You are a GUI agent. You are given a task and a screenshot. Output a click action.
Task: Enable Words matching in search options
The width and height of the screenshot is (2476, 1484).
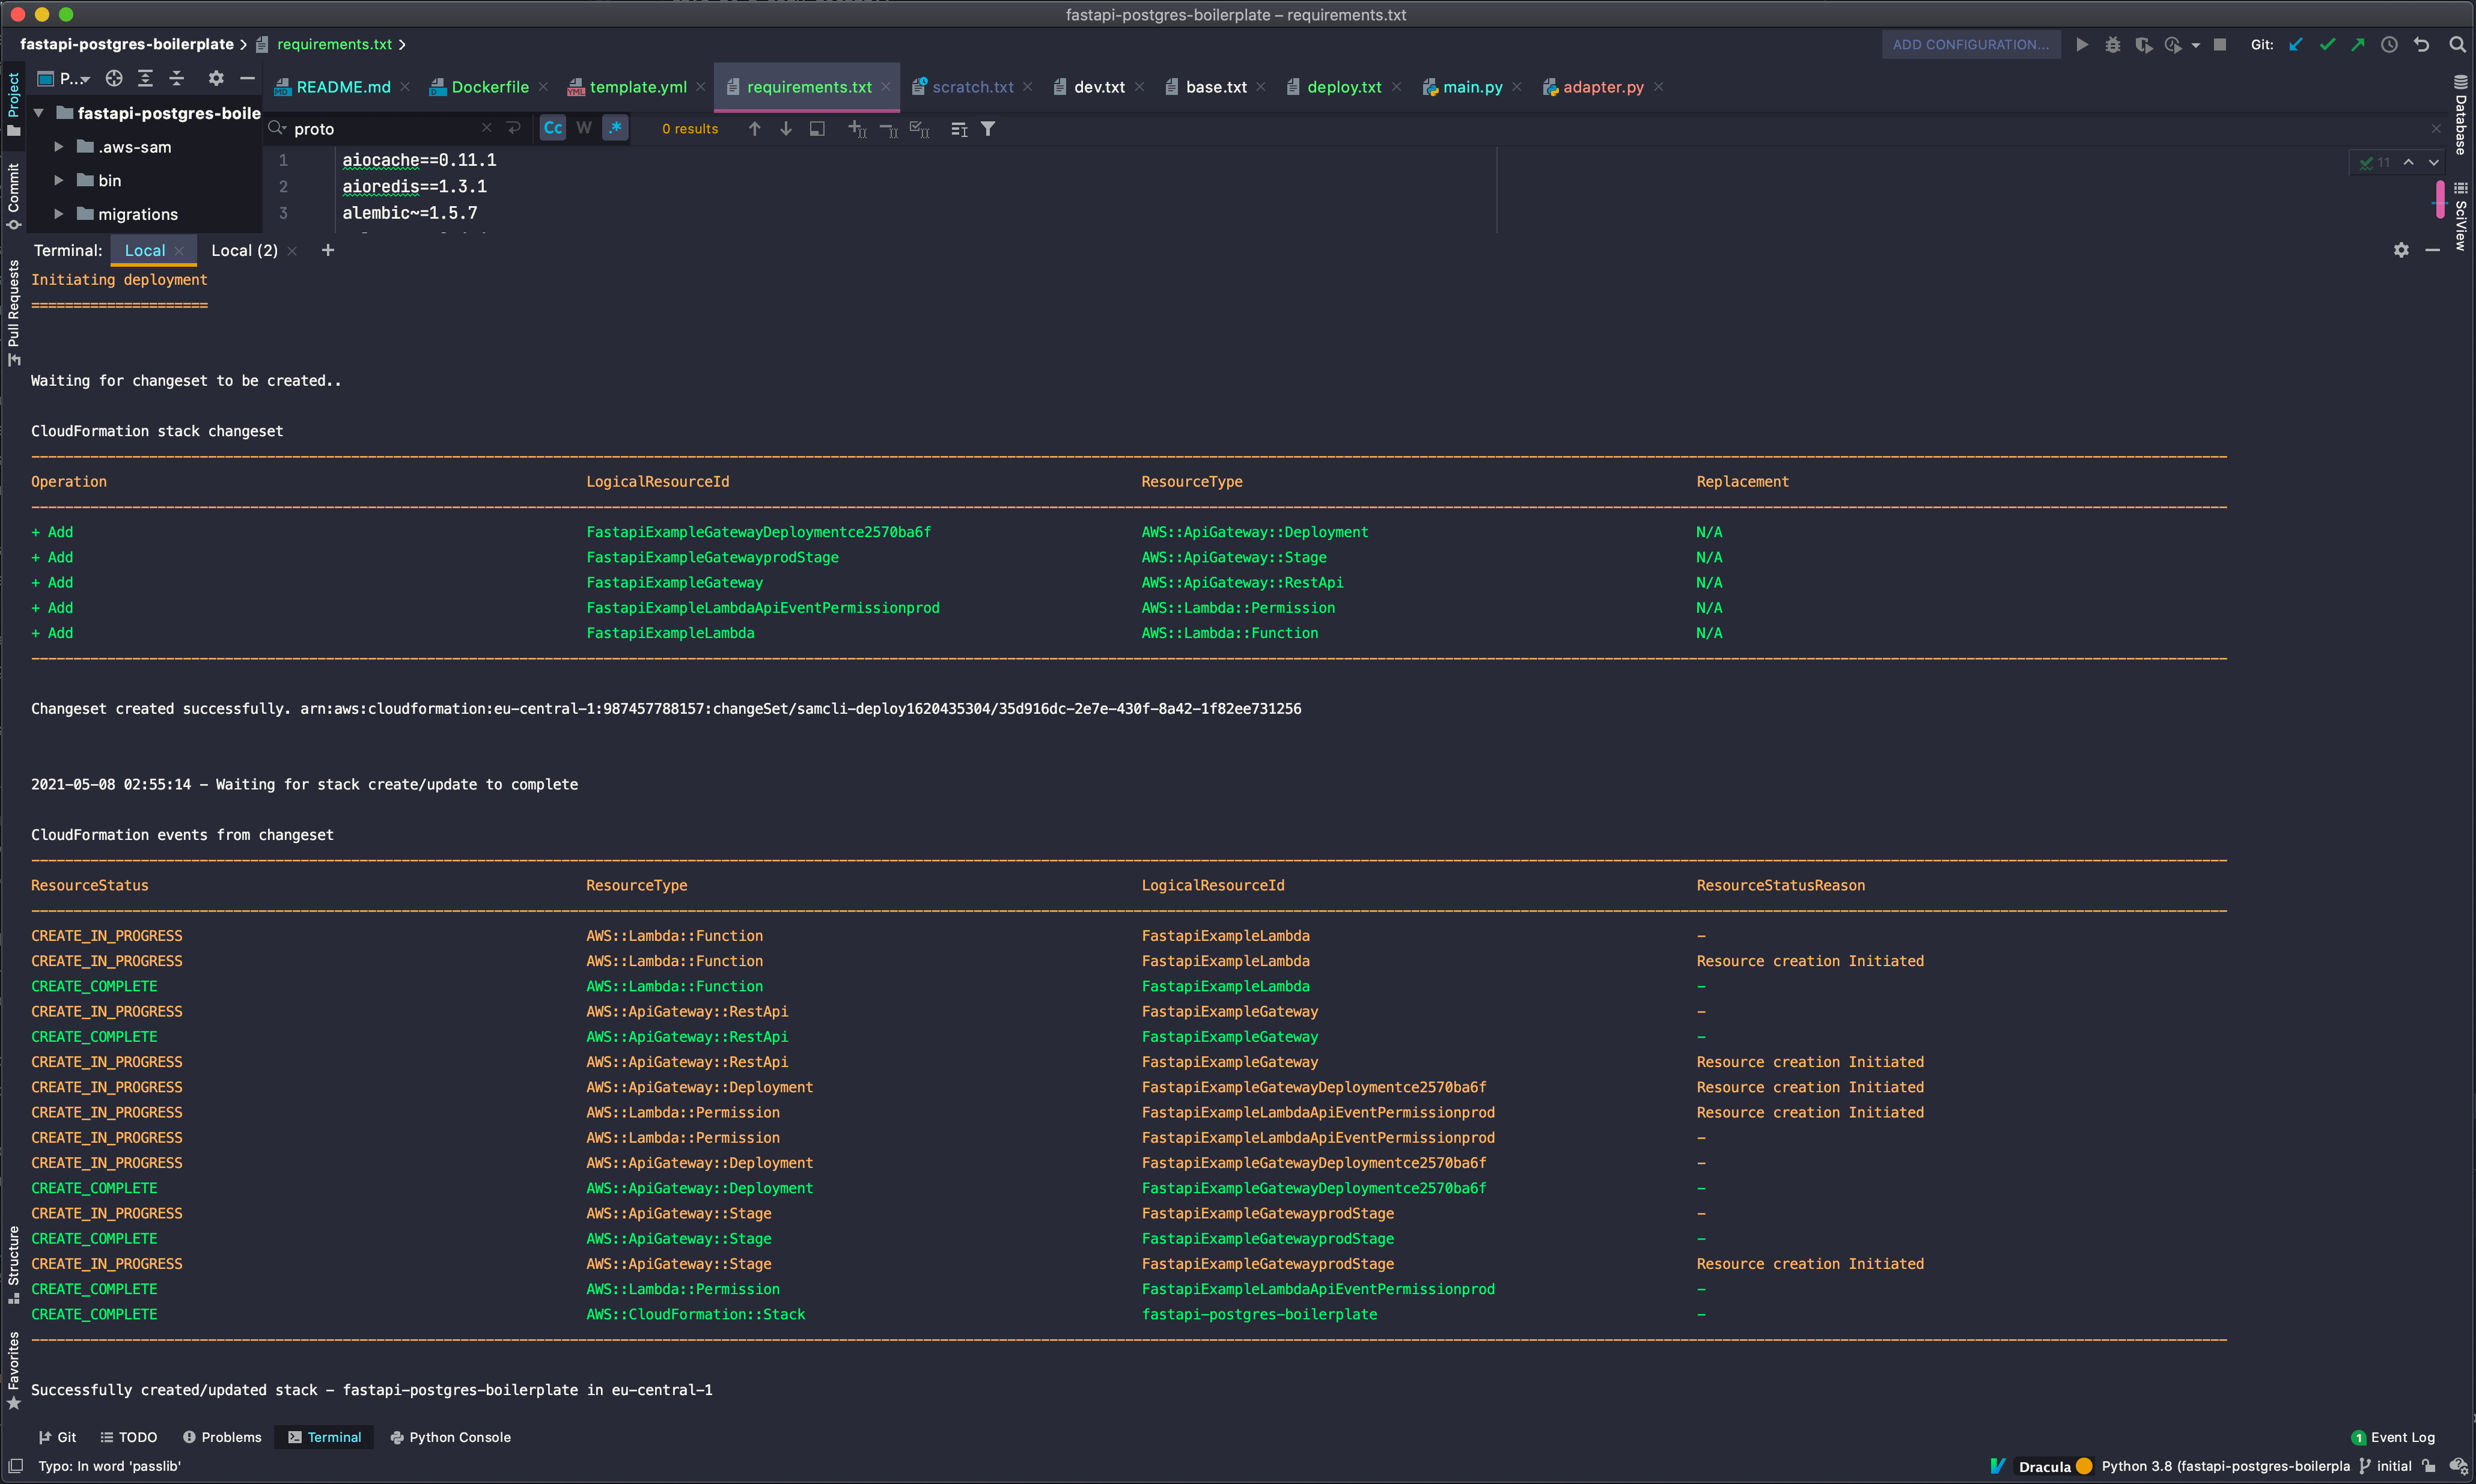click(x=584, y=128)
